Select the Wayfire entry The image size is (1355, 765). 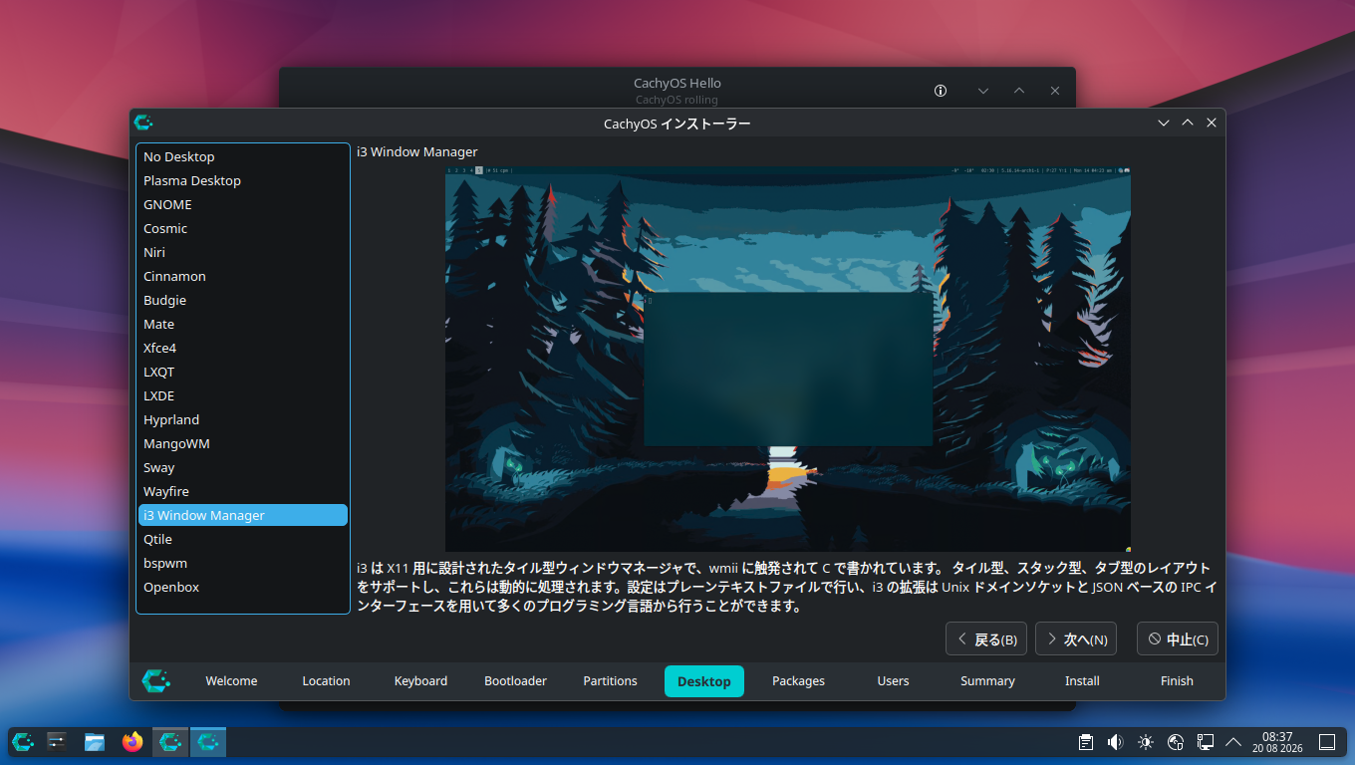pos(243,491)
